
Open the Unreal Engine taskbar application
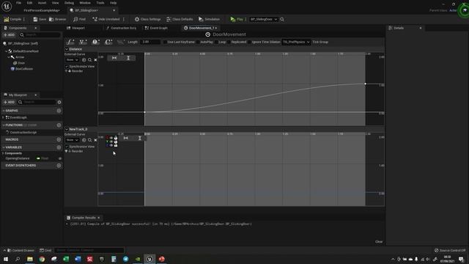coord(149,259)
